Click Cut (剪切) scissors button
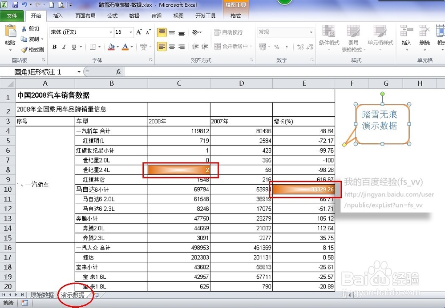 point(30,29)
